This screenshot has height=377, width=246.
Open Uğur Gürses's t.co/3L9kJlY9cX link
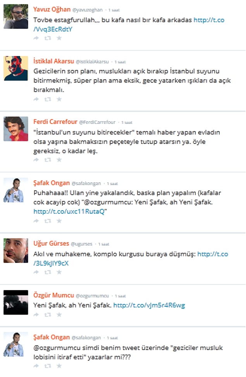point(131,258)
